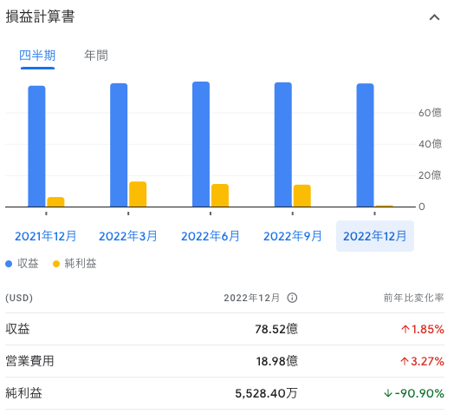454x414 pixels.
Task: Click the blue revenue bar for 2022年12月
Action: coord(365,145)
